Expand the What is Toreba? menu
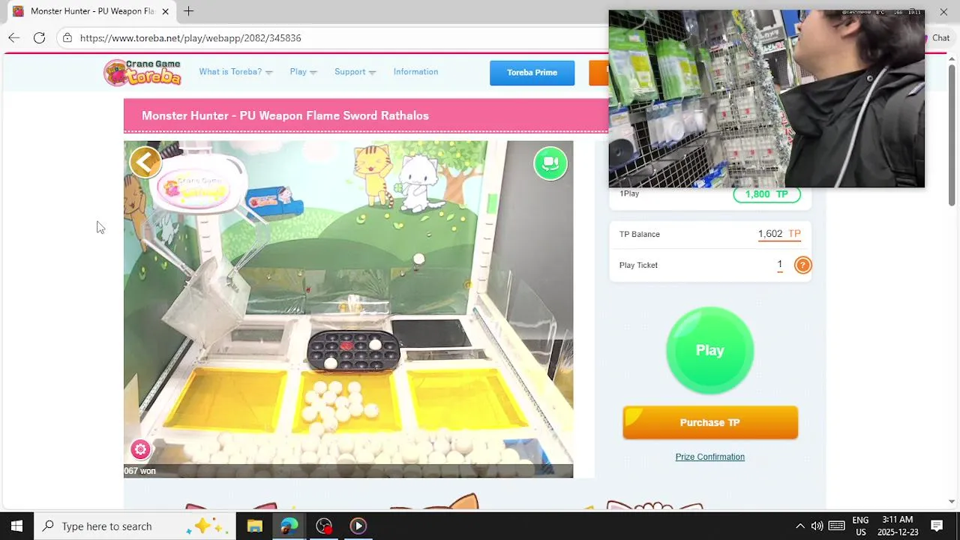 (x=235, y=72)
